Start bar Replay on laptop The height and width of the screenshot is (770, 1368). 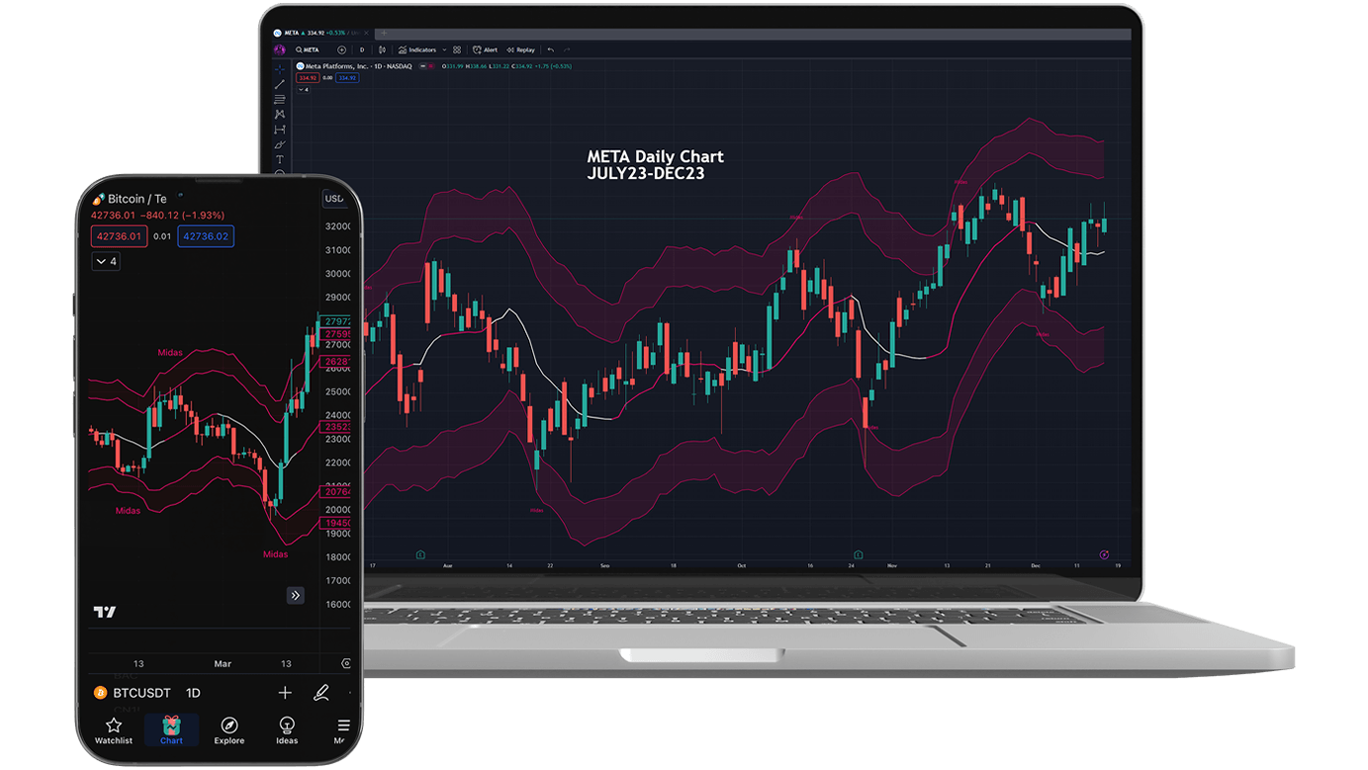pyautogui.click(x=520, y=49)
